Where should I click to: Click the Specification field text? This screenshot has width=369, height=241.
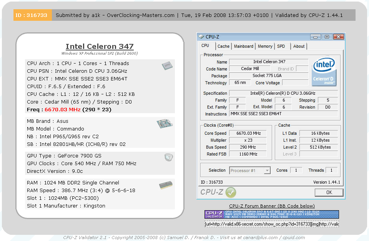tap(284, 93)
